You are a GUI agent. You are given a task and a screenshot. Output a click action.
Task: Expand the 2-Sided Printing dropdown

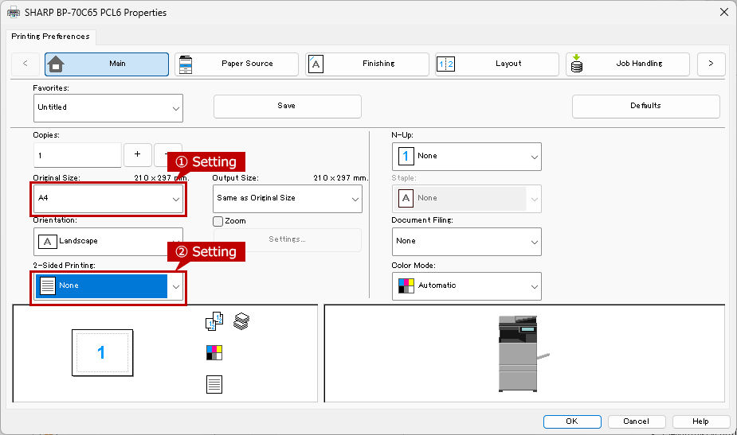pos(108,286)
